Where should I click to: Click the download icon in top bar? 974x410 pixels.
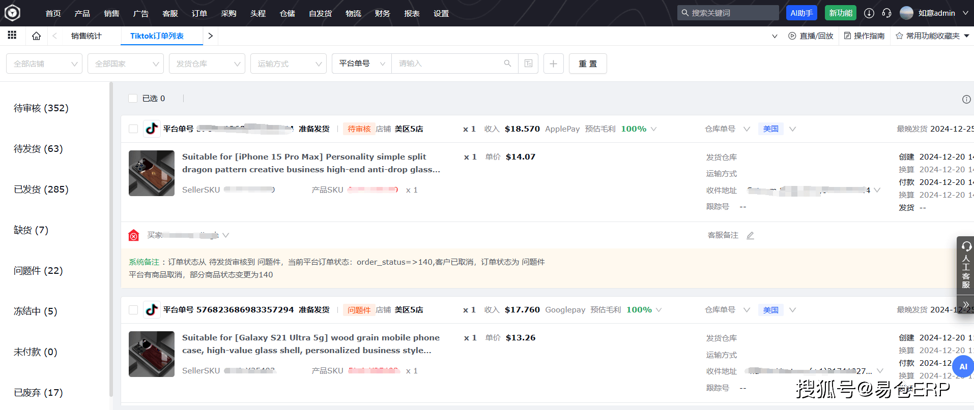[x=869, y=13]
